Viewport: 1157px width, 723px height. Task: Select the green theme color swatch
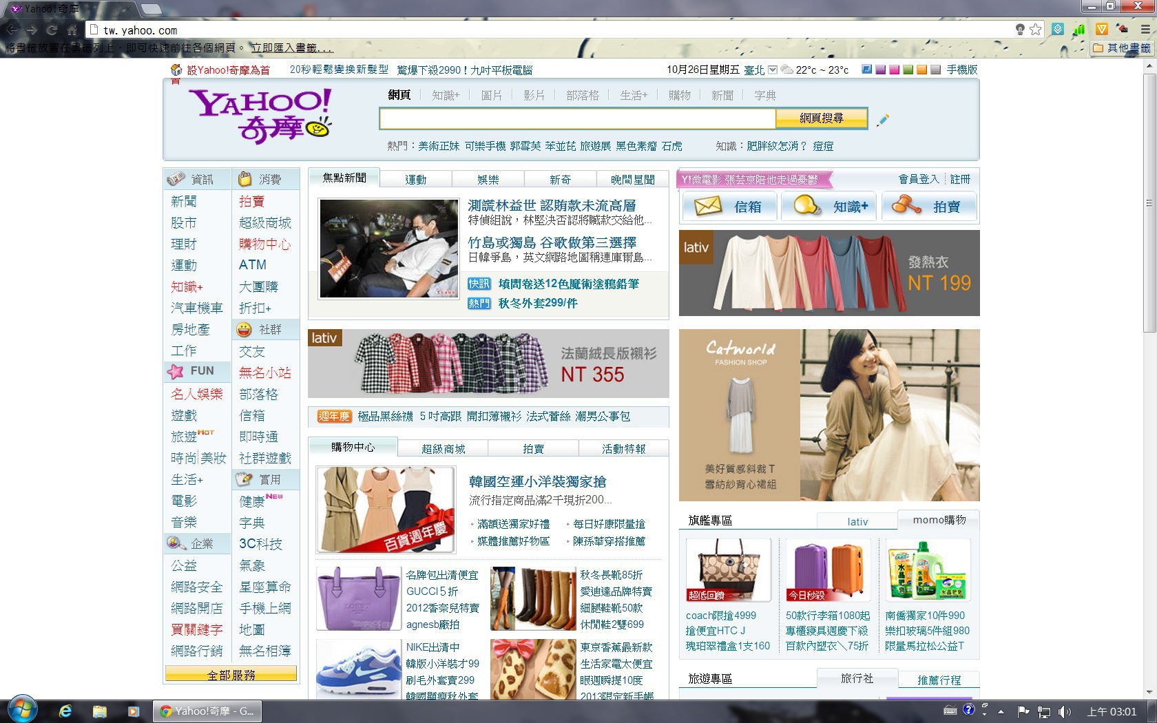908,70
